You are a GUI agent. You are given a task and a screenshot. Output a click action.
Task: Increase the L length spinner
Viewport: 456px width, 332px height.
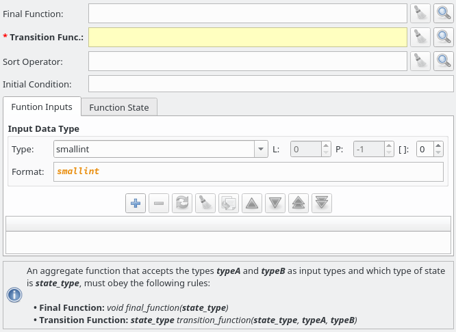(x=326, y=146)
